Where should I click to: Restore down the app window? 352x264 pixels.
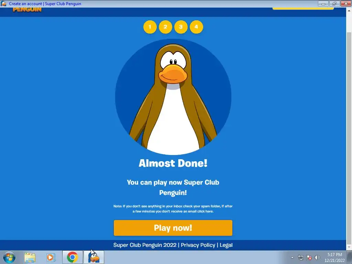pos(334,3)
